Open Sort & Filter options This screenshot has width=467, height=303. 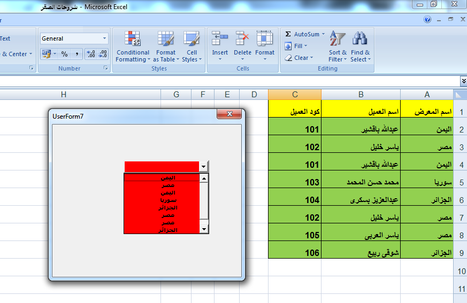[338, 46]
